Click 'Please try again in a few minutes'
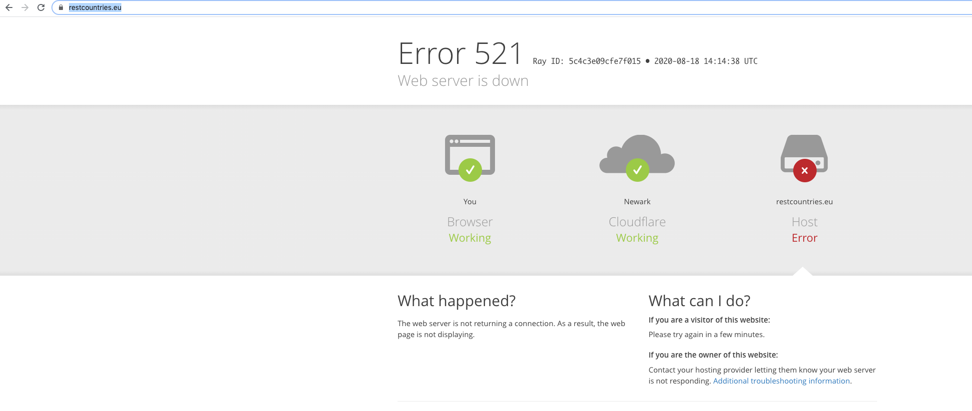972x411 pixels. pos(706,335)
